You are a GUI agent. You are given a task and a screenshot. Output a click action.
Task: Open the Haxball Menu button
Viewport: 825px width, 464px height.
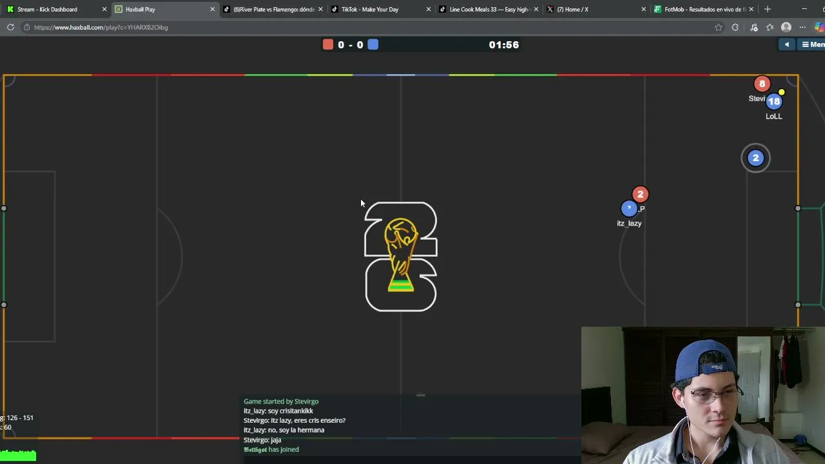point(812,44)
